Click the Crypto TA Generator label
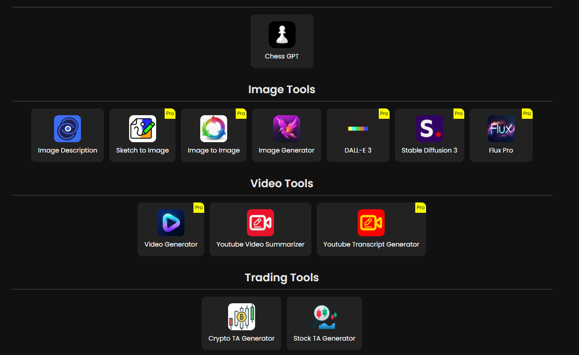 click(x=242, y=339)
